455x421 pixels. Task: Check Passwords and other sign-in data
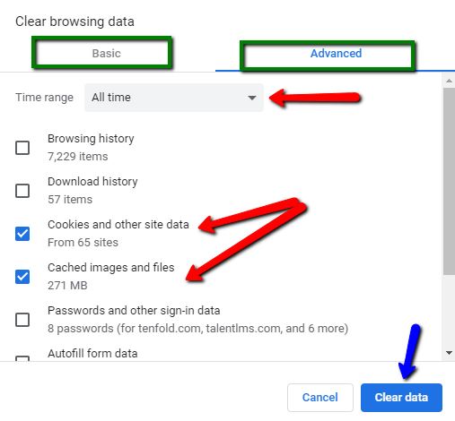(x=22, y=320)
